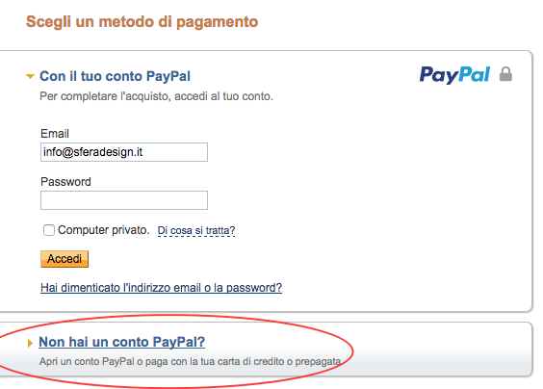Screen dimensions: 543x389
Task: Focus the Email input field
Action: [x=124, y=152]
